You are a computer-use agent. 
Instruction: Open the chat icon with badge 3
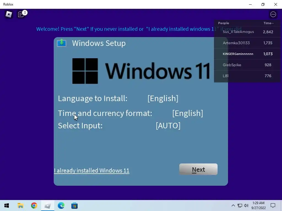22,14
